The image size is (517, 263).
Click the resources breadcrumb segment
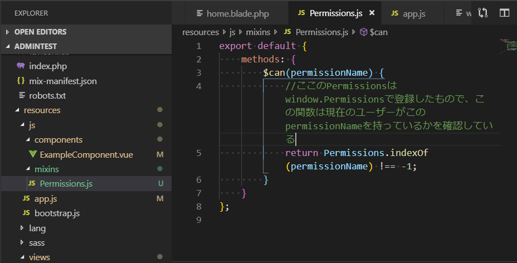point(201,32)
